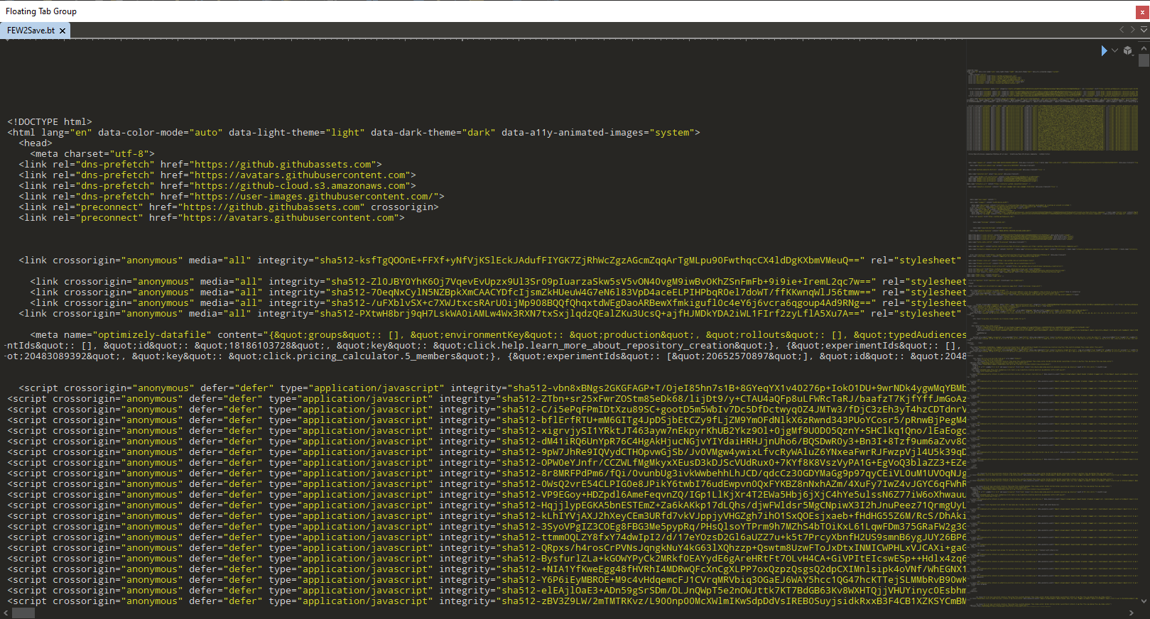This screenshot has height=619, width=1150.
Task: Click the script line with sha512-3SyoVPgIZ3COEg8
Action: coord(487,527)
